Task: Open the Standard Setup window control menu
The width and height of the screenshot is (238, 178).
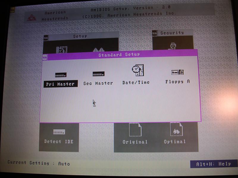Action: [x=45, y=57]
